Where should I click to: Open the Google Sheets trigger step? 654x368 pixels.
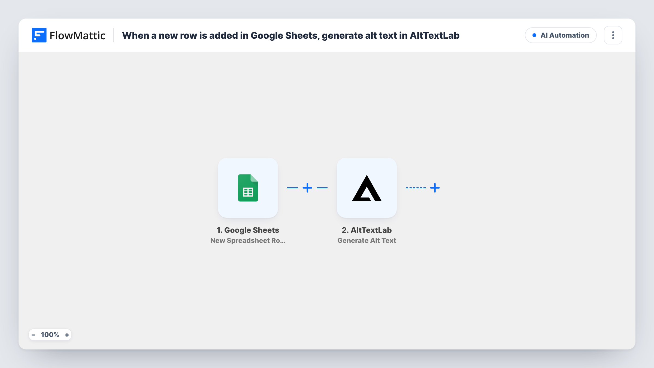point(248,188)
